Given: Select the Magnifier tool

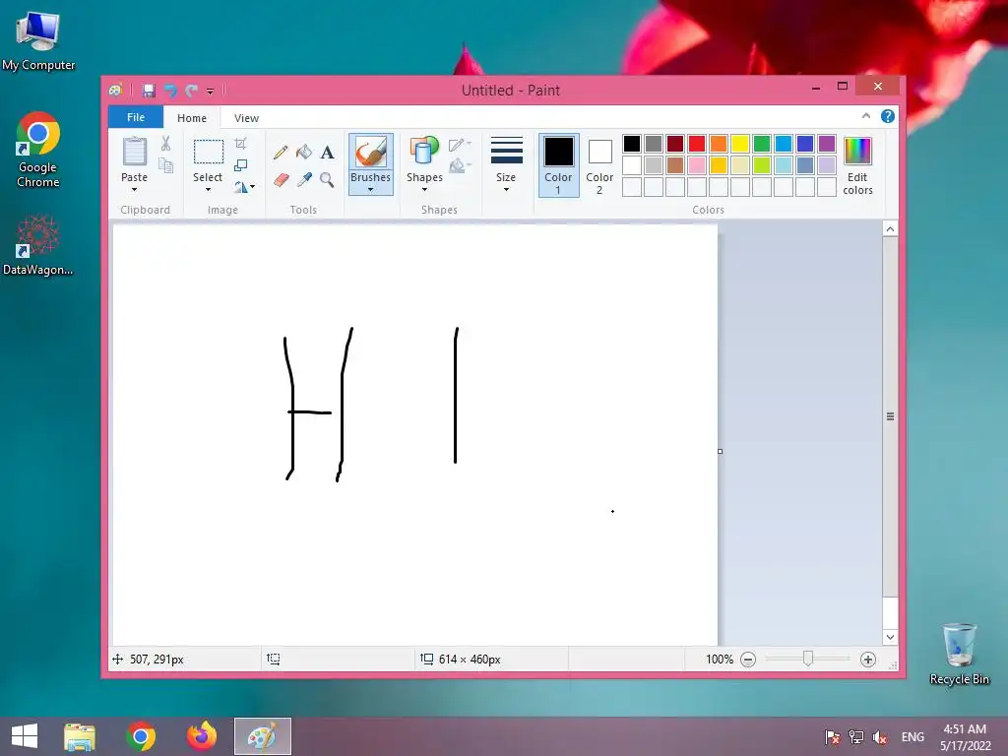Looking at the screenshot, I should (x=327, y=180).
